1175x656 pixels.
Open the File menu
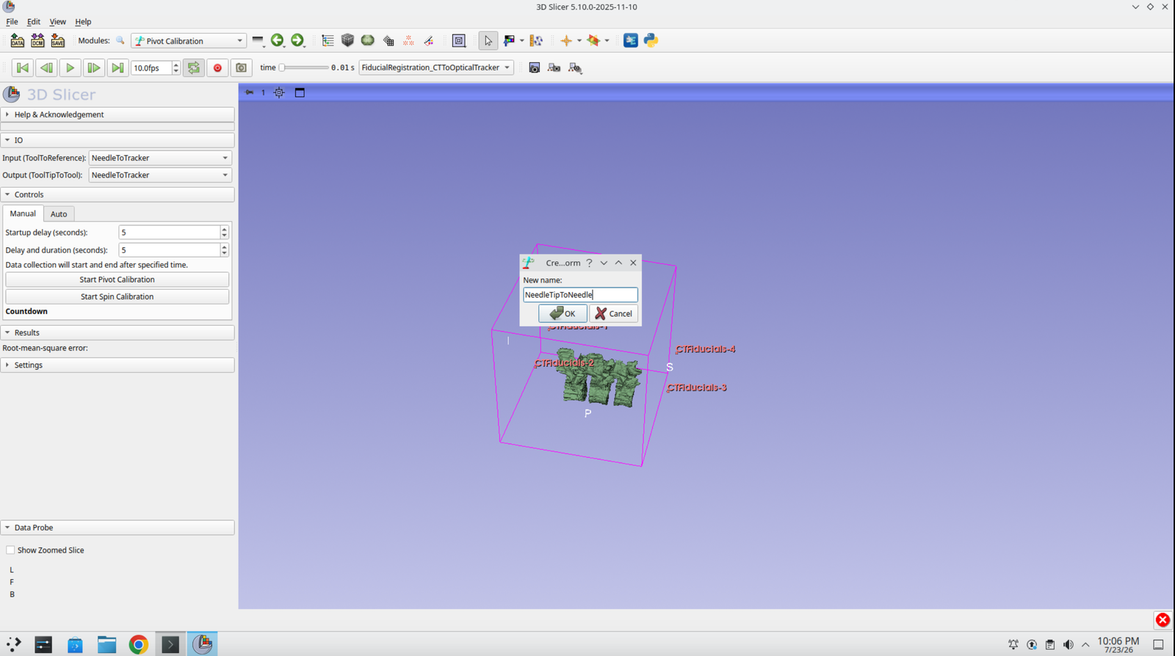(12, 22)
